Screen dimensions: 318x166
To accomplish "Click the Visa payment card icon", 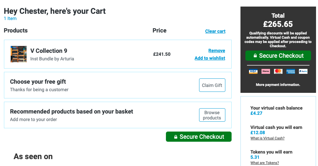I will (x=253, y=71).
